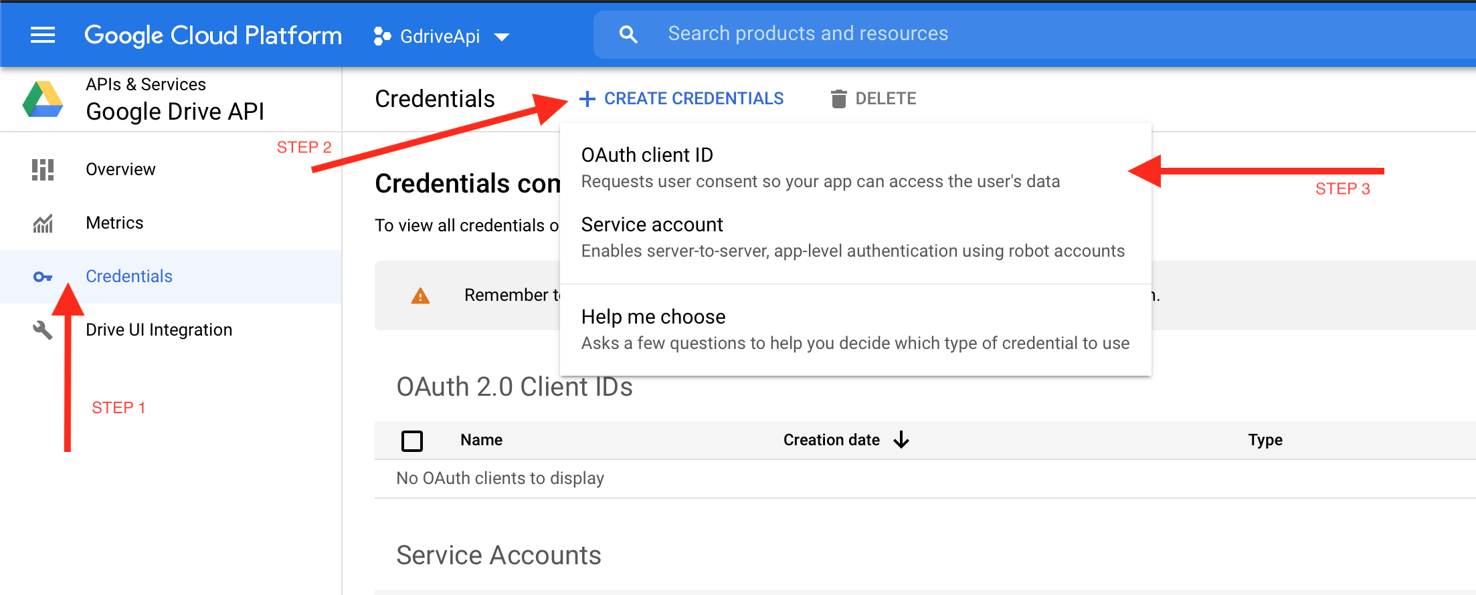The width and height of the screenshot is (1476, 595).
Task: Focus the Search products and resources field
Action: pos(1034,34)
